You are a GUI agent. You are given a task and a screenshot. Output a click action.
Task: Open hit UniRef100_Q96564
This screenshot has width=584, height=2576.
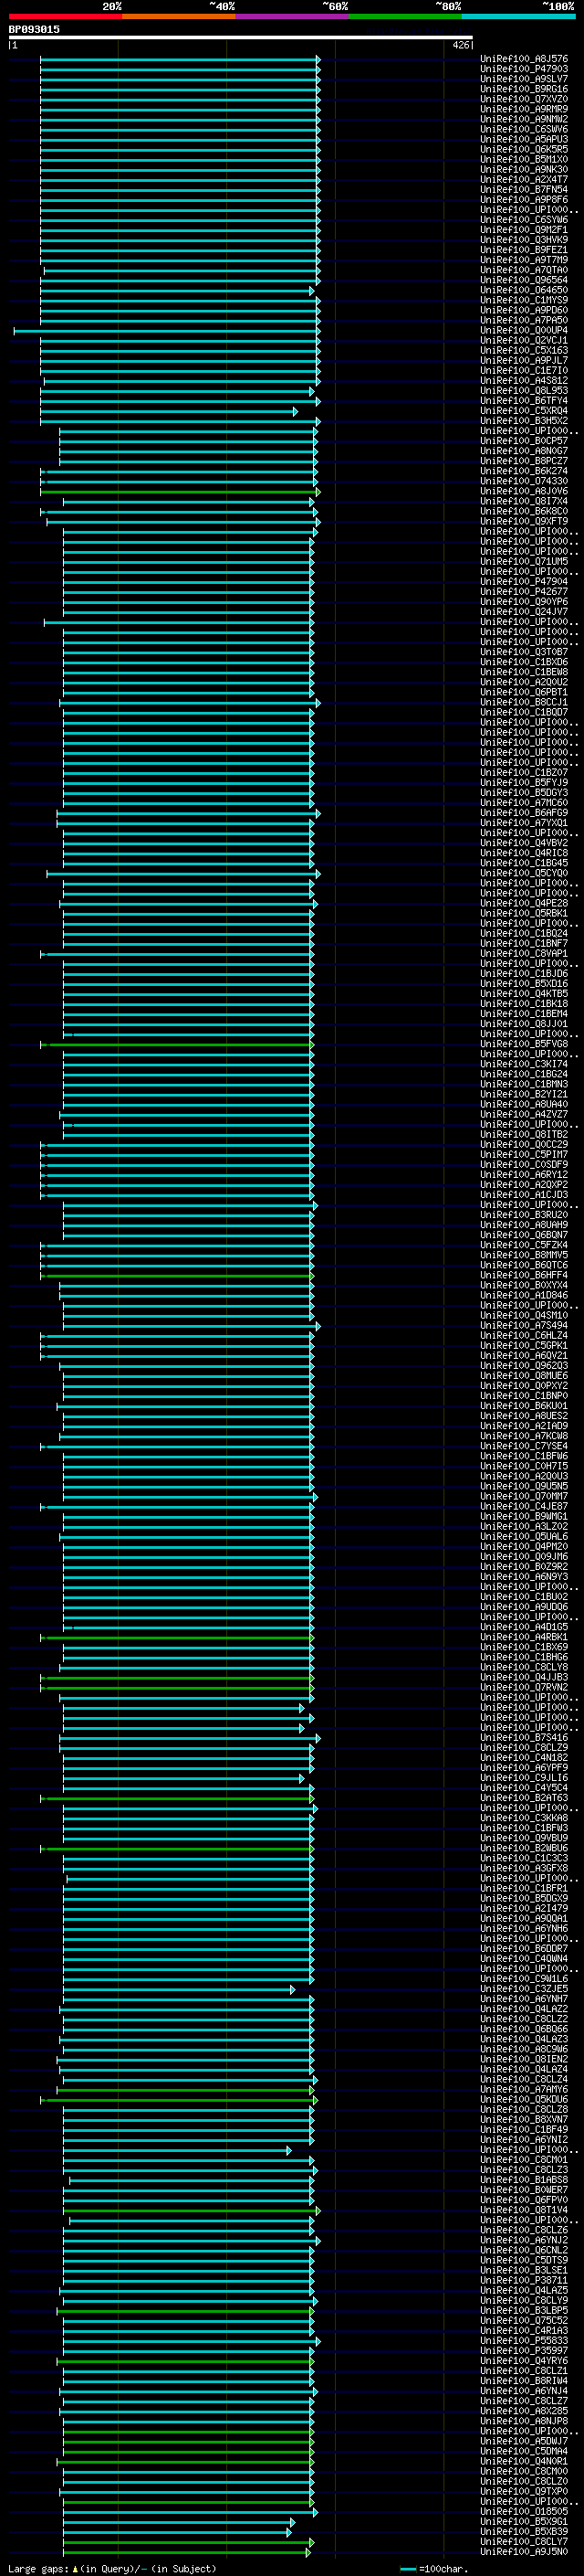point(524,280)
